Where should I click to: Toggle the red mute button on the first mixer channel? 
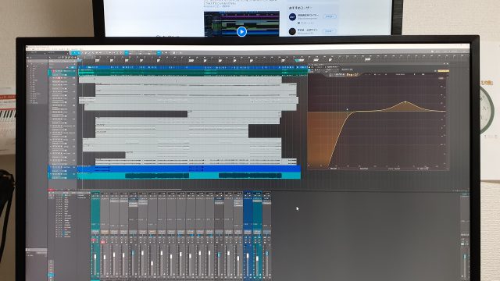pyautogui.click(x=94, y=240)
